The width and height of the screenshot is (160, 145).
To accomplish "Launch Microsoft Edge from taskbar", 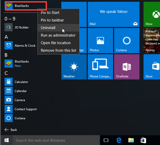I will pyautogui.click(x=119, y=140).
